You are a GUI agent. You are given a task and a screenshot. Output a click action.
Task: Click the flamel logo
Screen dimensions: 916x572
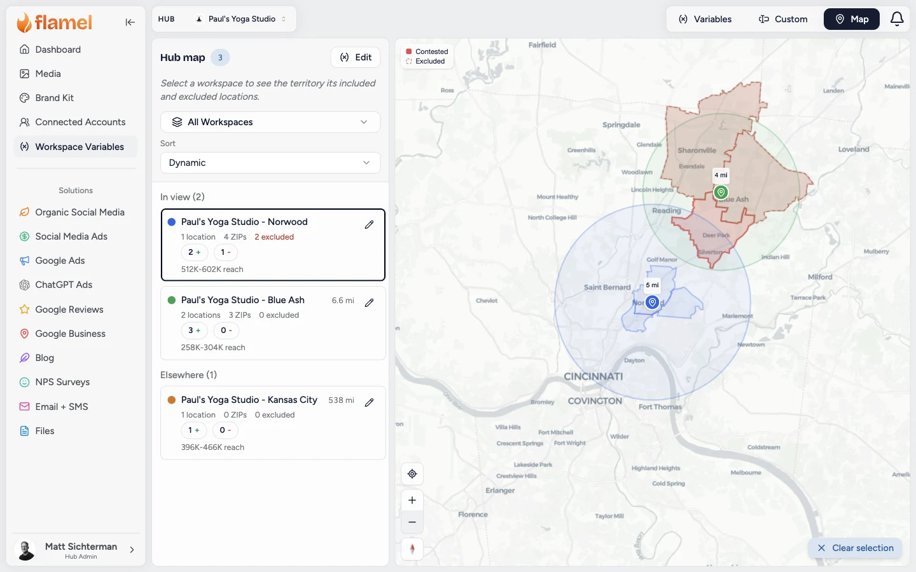click(55, 23)
